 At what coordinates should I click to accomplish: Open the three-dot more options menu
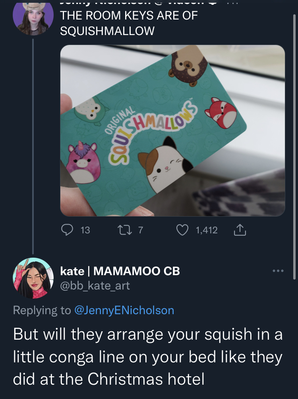point(278,271)
